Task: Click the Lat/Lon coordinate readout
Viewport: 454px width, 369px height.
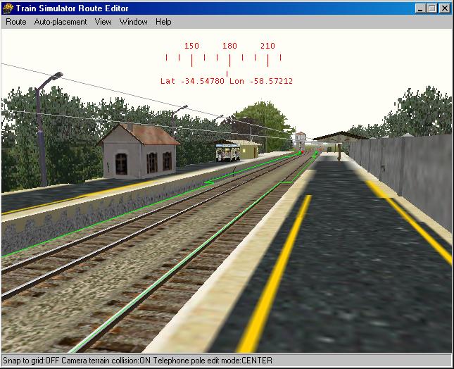Action: pyautogui.click(x=227, y=81)
